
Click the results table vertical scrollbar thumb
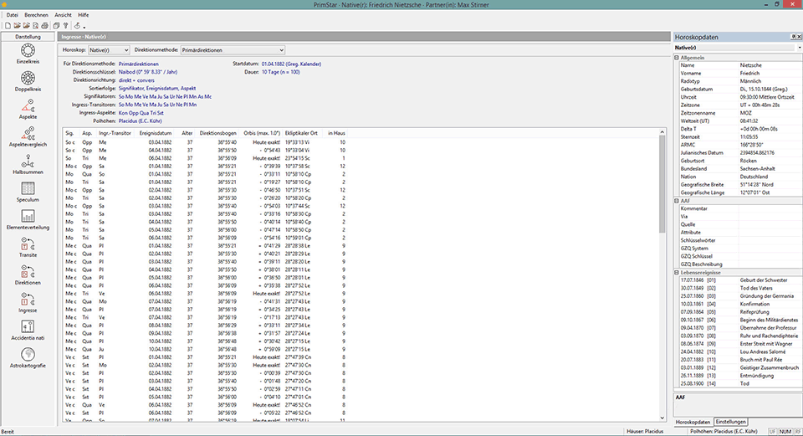[662, 183]
